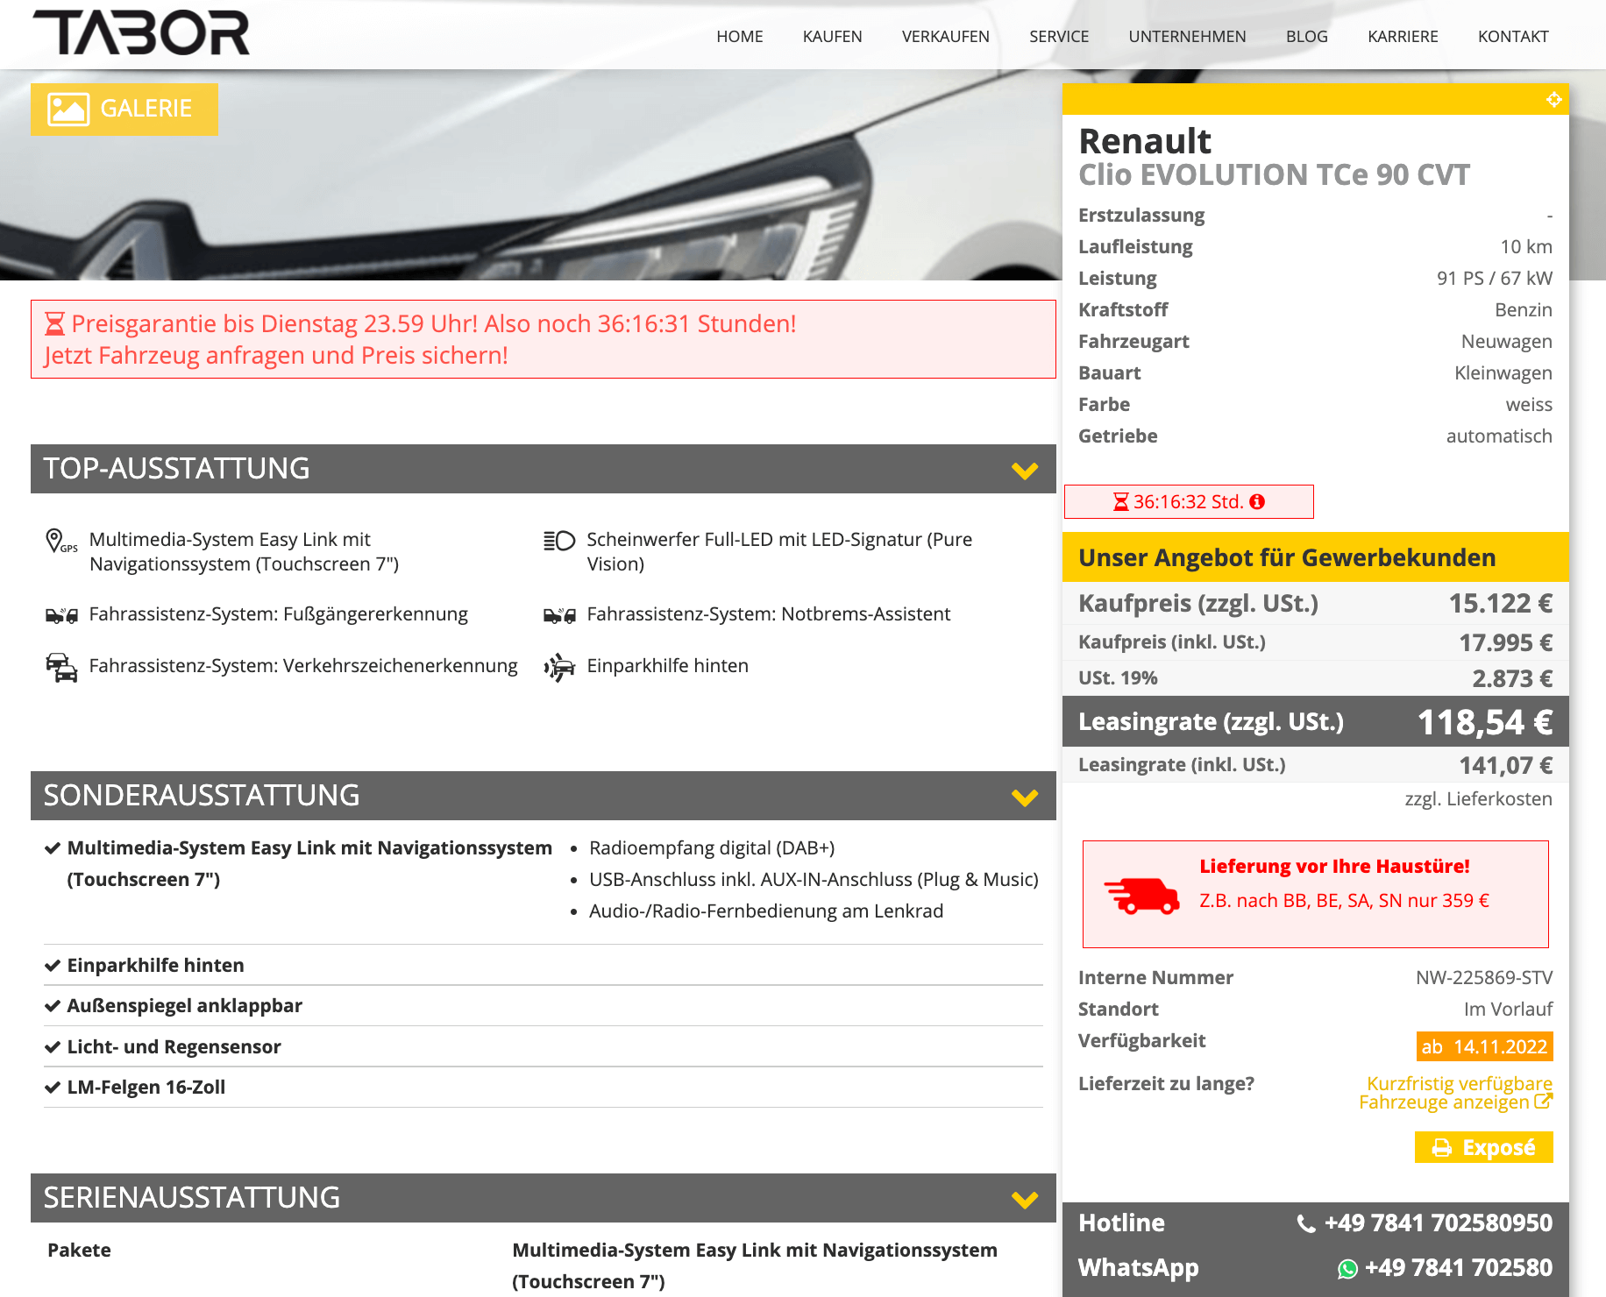Open the Galerie button

(x=124, y=110)
